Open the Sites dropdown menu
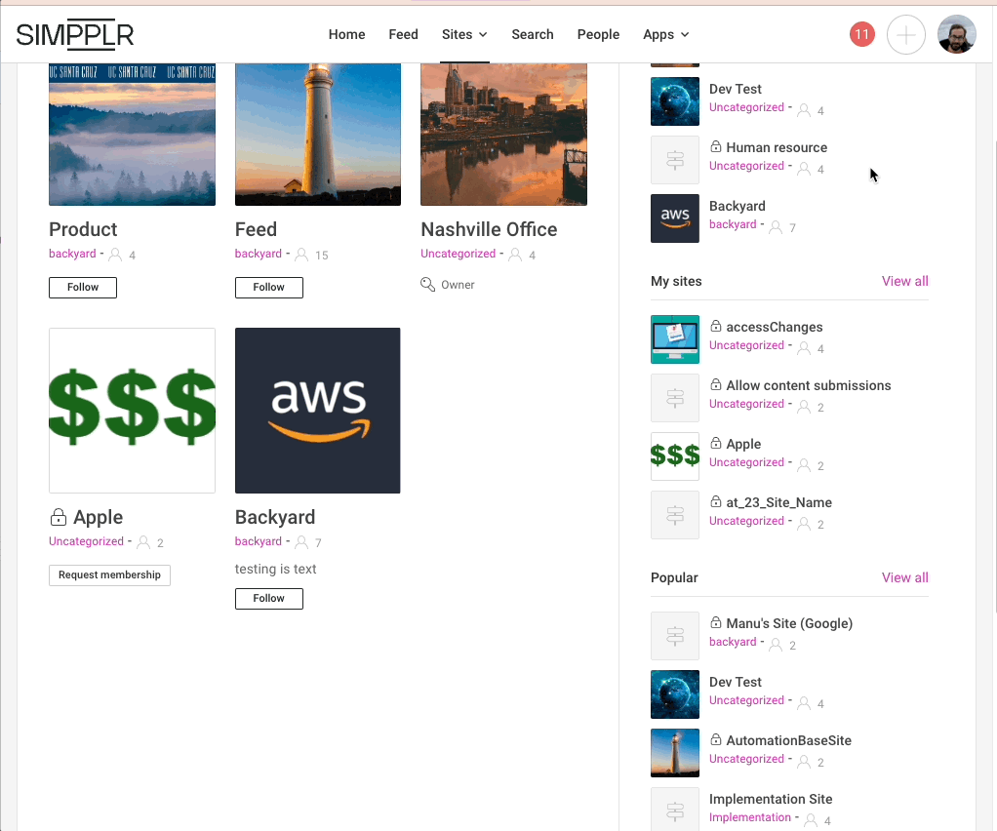Image resolution: width=997 pixels, height=831 pixels. pos(457,34)
